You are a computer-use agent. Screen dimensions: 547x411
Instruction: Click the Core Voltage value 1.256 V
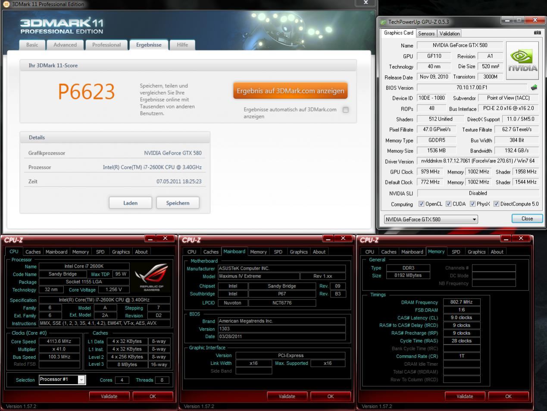tap(113, 290)
